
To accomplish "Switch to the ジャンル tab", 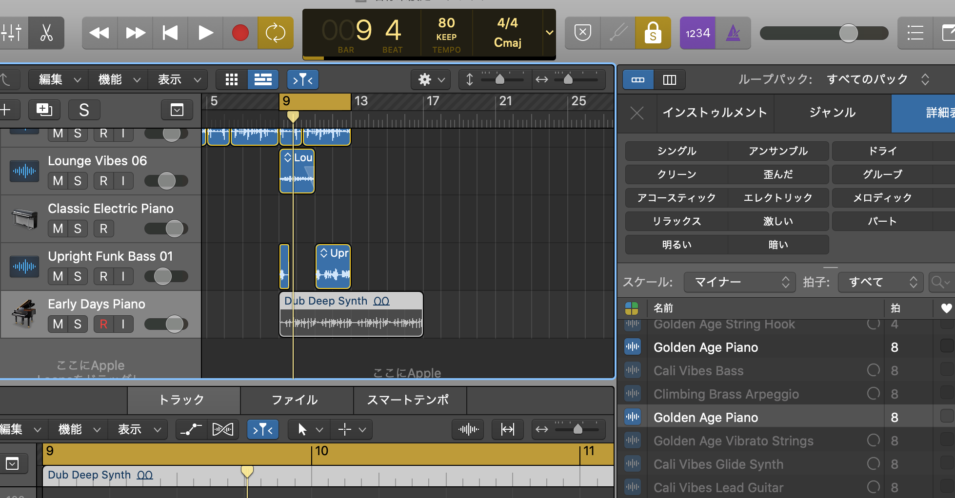I will 832,113.
